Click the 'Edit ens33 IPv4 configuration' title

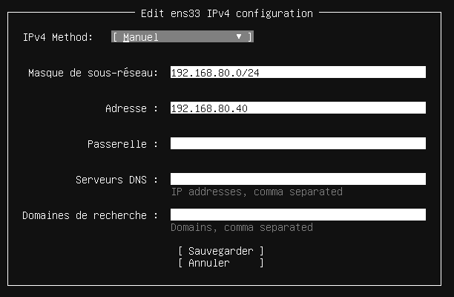[226, 13]
